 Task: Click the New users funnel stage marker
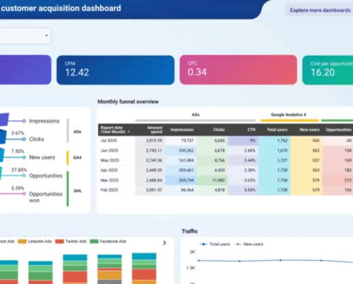(x=24, y=157)
